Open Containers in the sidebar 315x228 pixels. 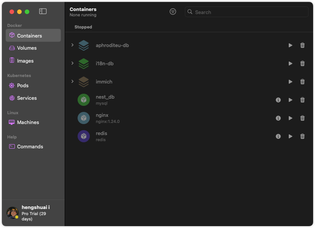tap(33, 35)
